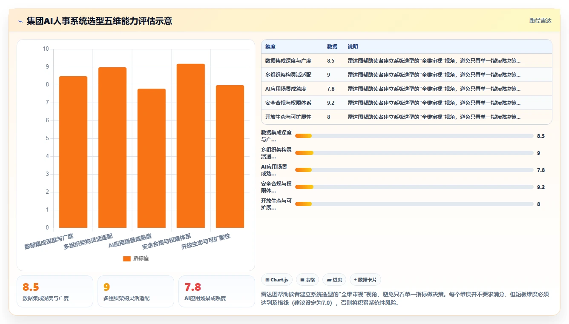Screen dimensions: 569x324
Task: Select table row 数据集成深度与广度
Action: [407, 61]
